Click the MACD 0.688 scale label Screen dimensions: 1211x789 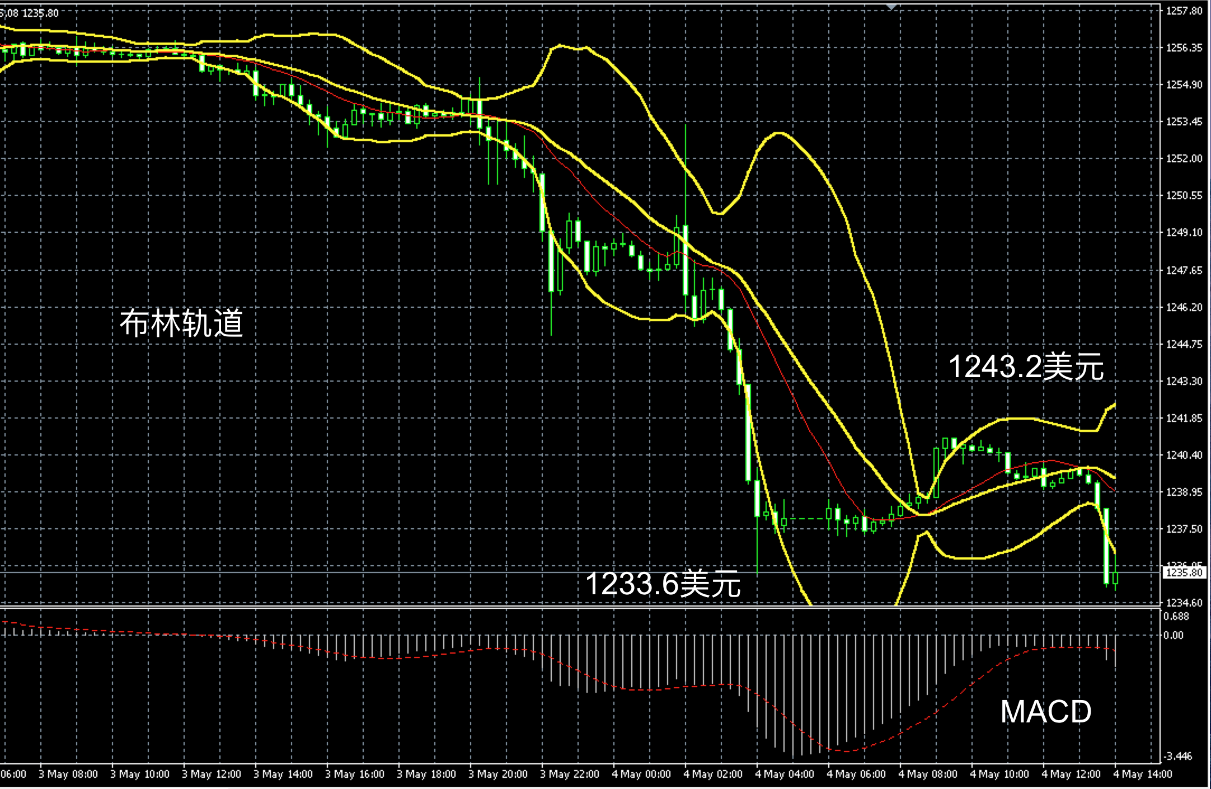(1176, 616)
